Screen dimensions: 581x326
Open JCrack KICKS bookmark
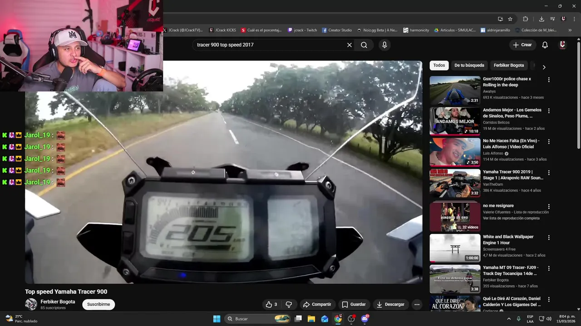[222, 30]
